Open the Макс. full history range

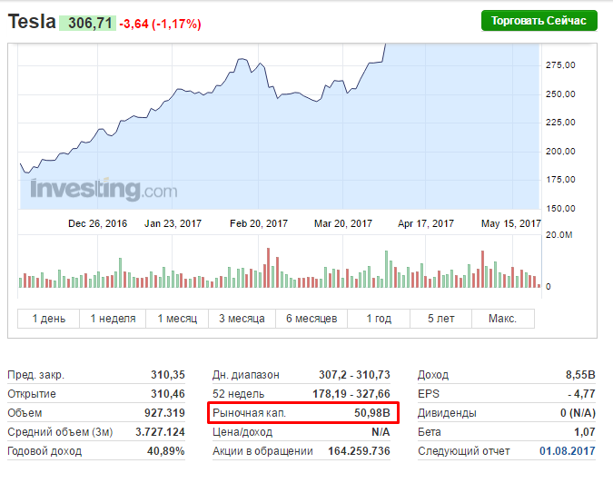click(x=502, y=318)
